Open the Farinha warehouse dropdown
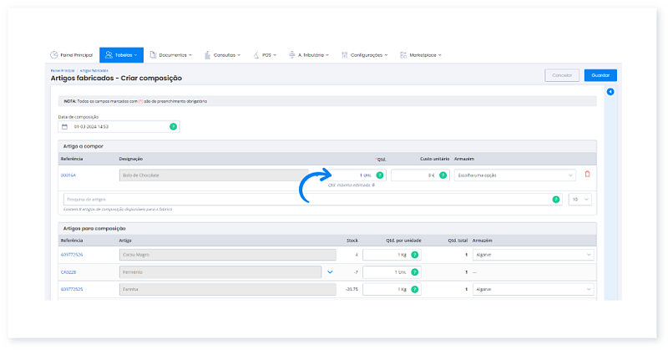 tap(533, 289)
